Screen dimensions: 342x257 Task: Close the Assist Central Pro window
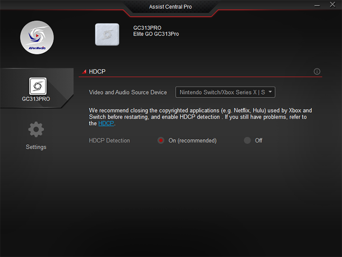point(332,5)
